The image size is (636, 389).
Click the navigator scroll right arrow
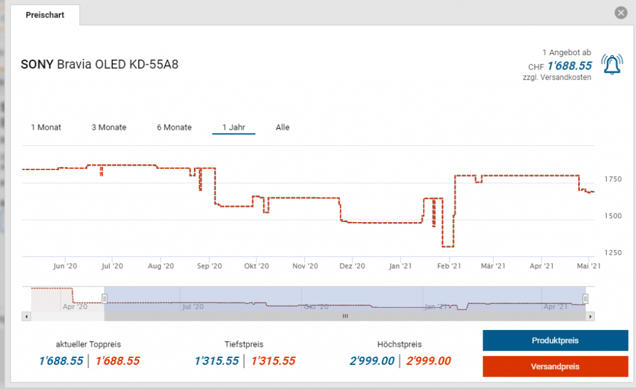click(590, 316)
